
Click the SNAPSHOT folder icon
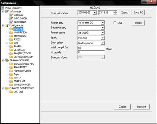tap(11, 81)
